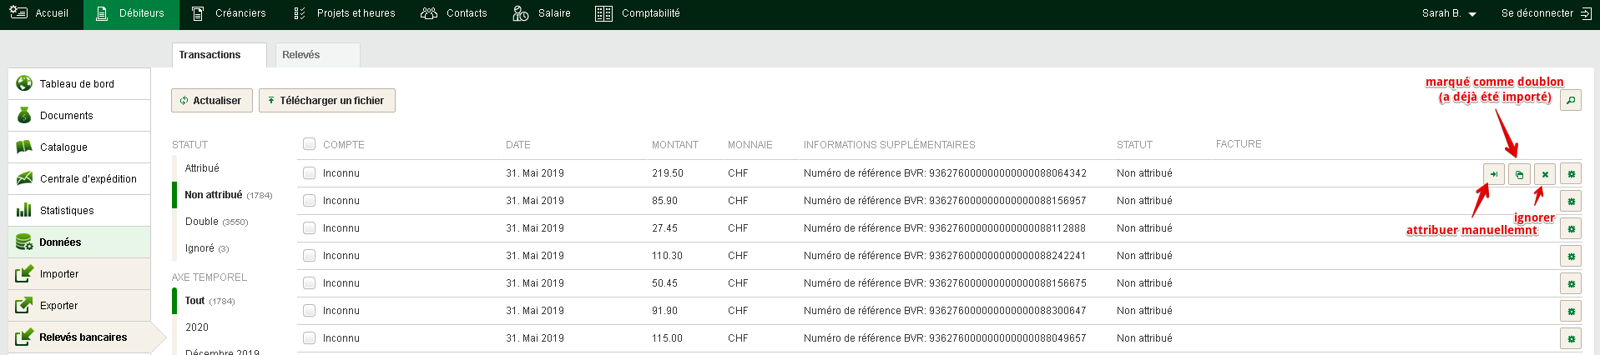
Task: Toggle the select-all checkbox beside COMPTE header
Action: coord(310,144)
